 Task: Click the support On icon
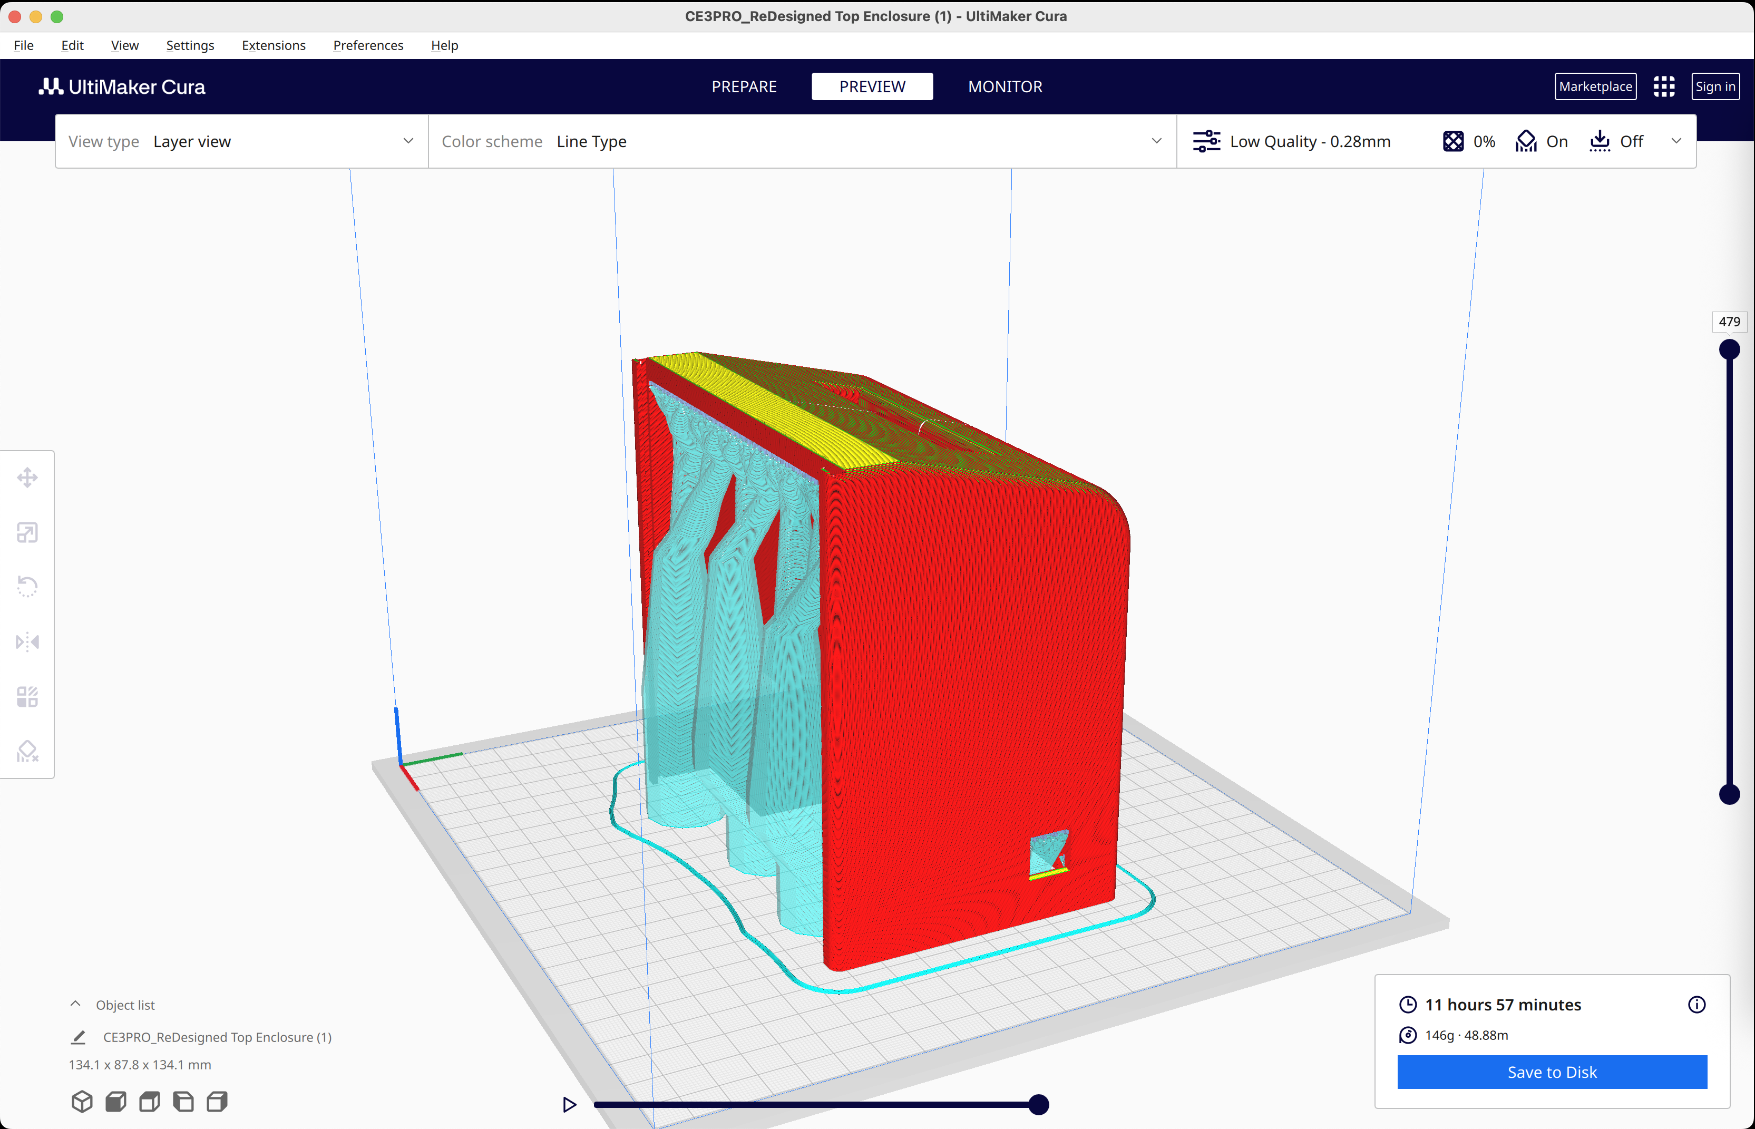(1526, 141)
